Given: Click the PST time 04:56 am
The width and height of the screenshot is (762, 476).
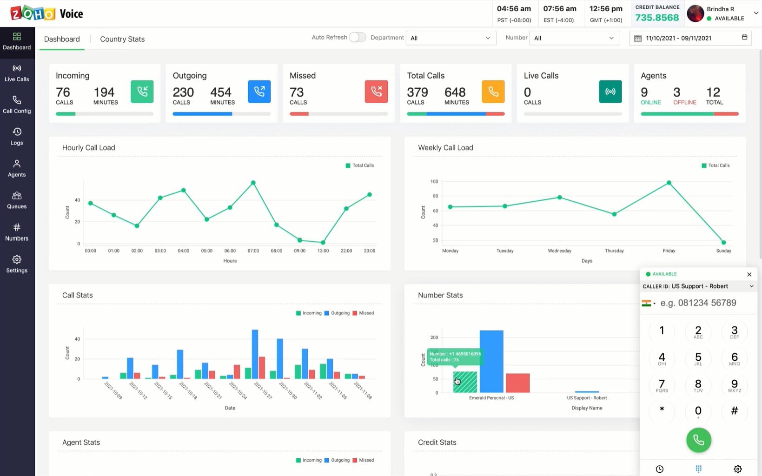Looking at the screenshot, I should click(514, 9).
